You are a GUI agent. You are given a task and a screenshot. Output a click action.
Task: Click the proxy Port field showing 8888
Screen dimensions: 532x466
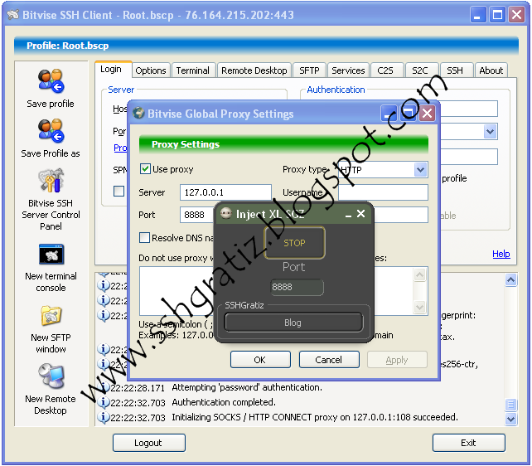coord(197,215)
